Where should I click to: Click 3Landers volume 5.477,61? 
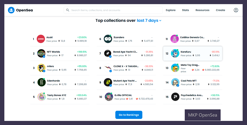[x=149, y=41]
